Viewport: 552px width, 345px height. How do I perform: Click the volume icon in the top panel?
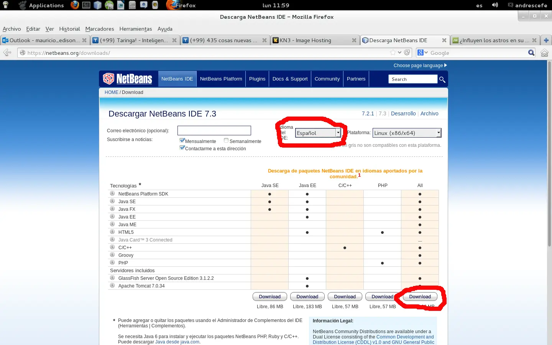point(495,5)
